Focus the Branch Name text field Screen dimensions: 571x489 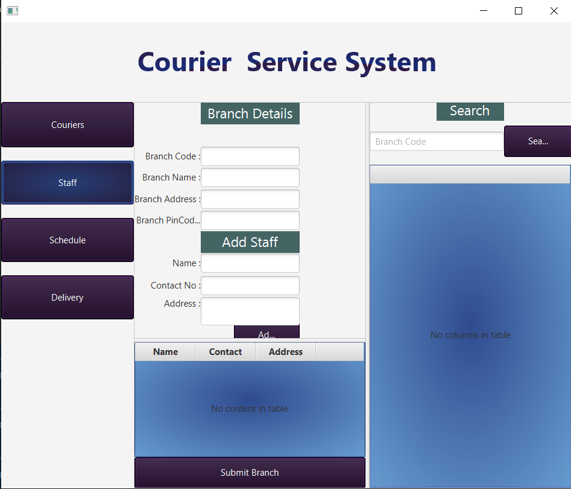(x=250, y=177)
